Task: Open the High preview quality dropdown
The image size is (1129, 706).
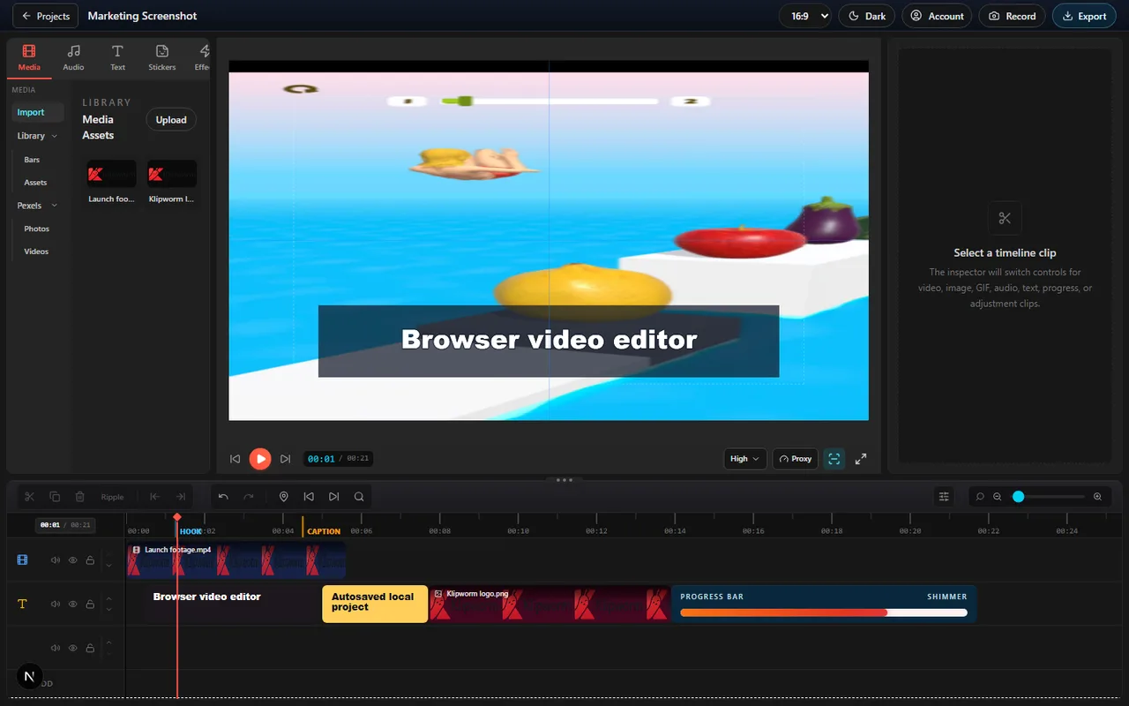Action: [744, 459]
